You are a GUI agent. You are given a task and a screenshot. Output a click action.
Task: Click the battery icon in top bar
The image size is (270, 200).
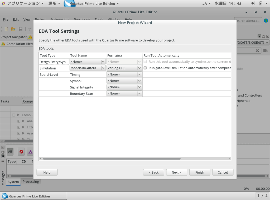pos(261,3)
